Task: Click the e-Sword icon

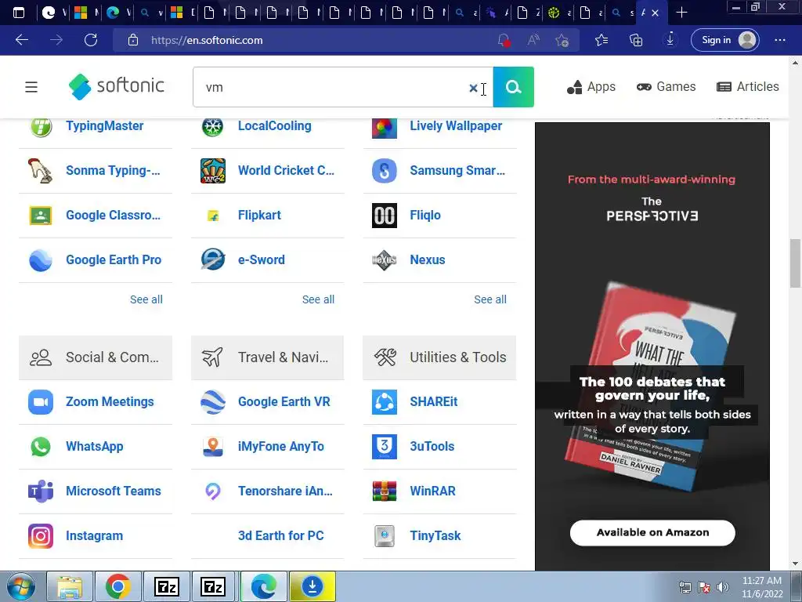Action: [x=213, y=260]
